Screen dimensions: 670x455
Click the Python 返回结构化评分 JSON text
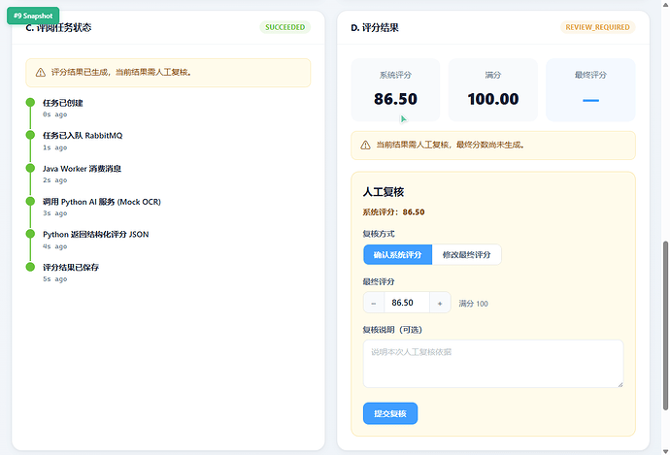(x=96, y=235)
